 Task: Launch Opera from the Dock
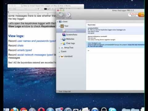tap(41, 109)
